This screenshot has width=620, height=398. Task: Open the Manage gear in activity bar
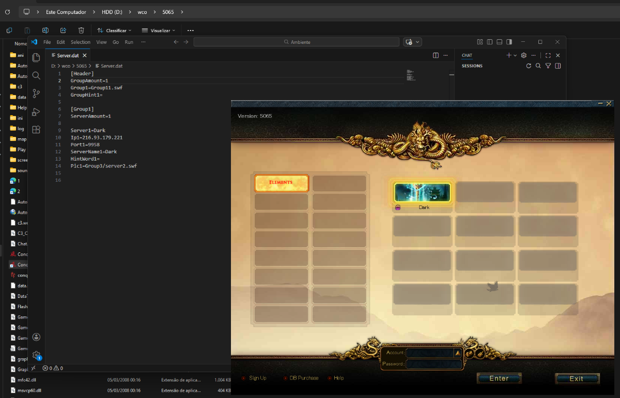coord(36,355)
